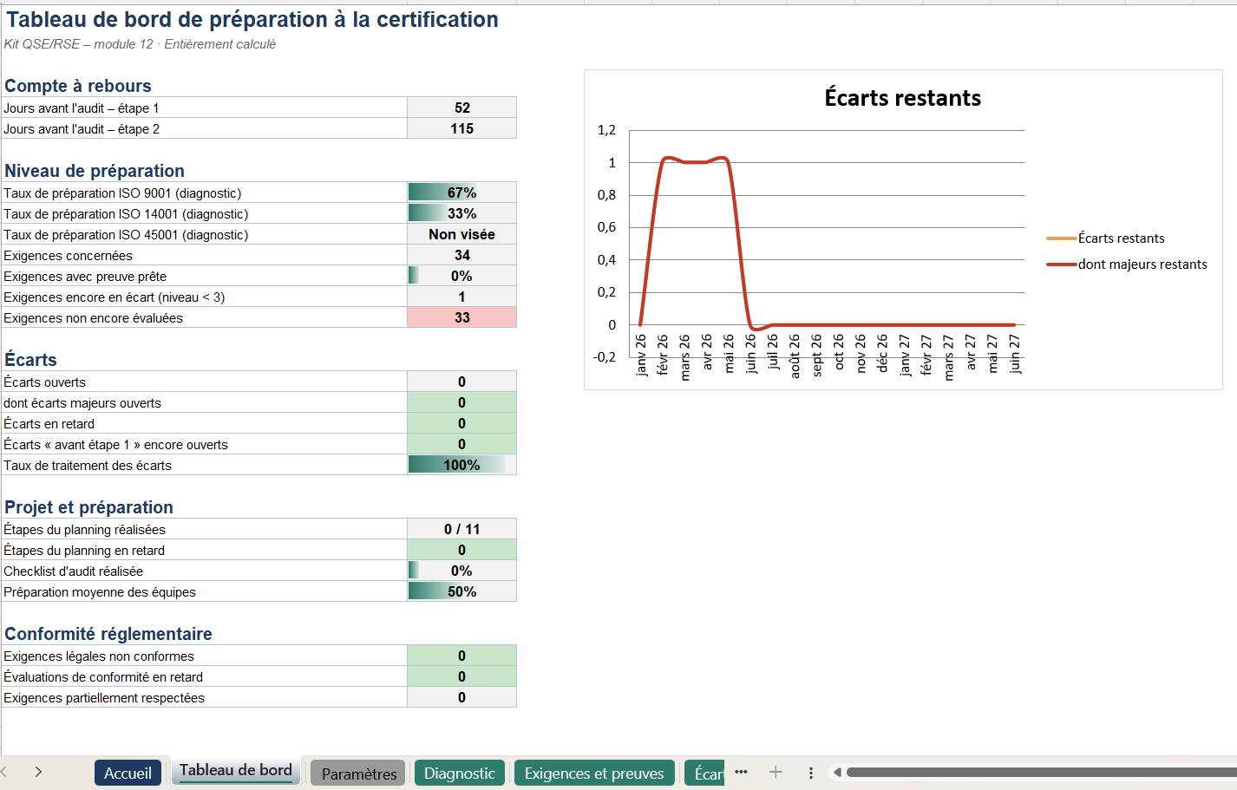The image size is (1237, 790).
Task: Click the Exigences avec preuve prête 0% cell
Action: (x=461, y=276)
